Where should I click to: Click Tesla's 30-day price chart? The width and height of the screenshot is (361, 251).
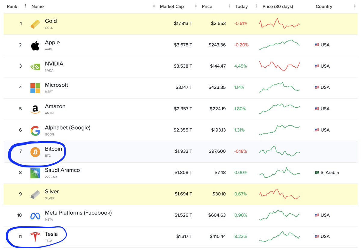279,237
